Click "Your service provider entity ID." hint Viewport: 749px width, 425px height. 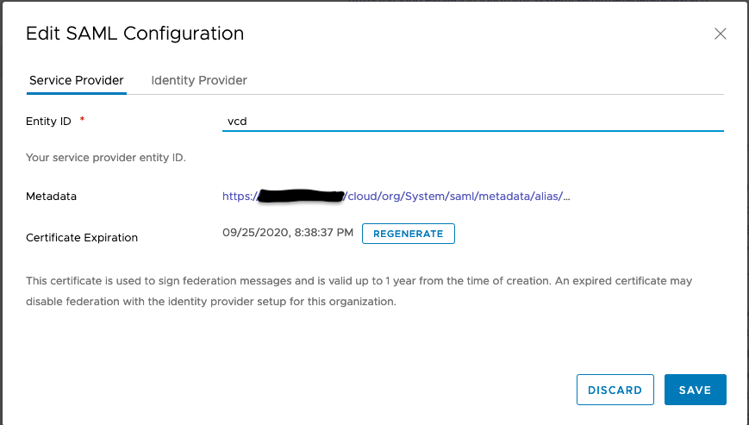106,158
